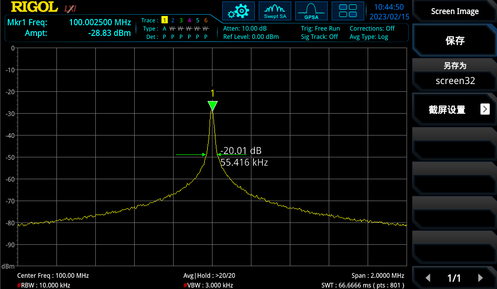Select trace 2 in trace row
This screenshot has height=289, width=497.
[x=173, y=20]
